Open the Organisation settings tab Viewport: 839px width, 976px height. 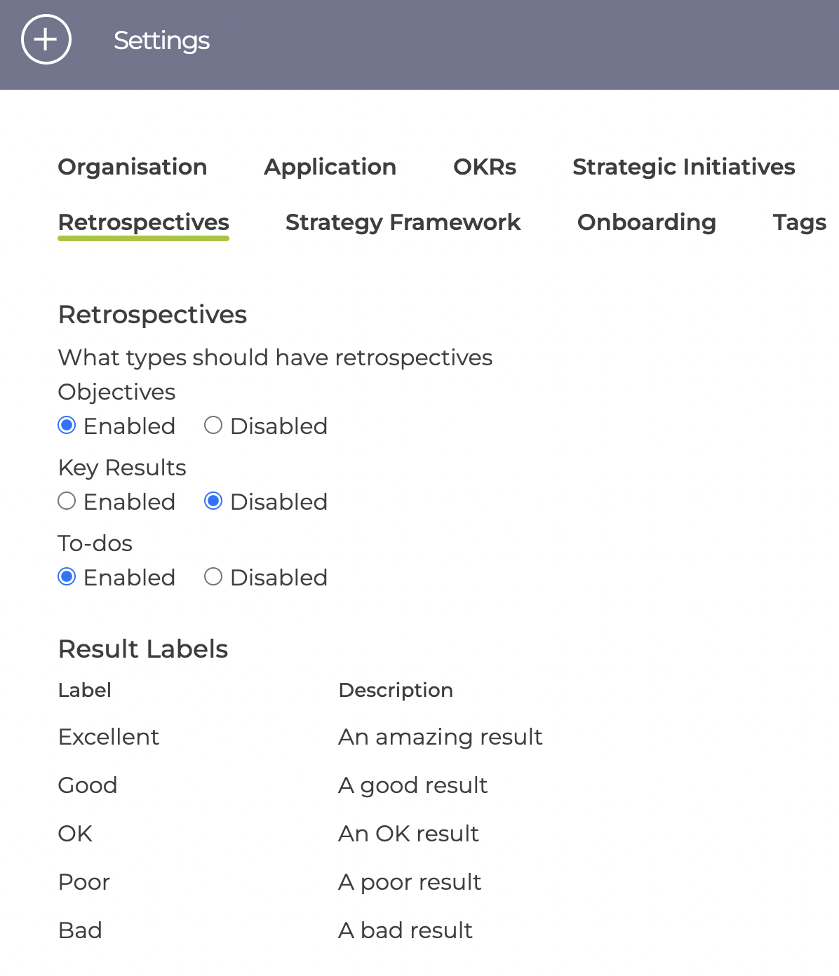pyautogui.click(x=133, y=167)
